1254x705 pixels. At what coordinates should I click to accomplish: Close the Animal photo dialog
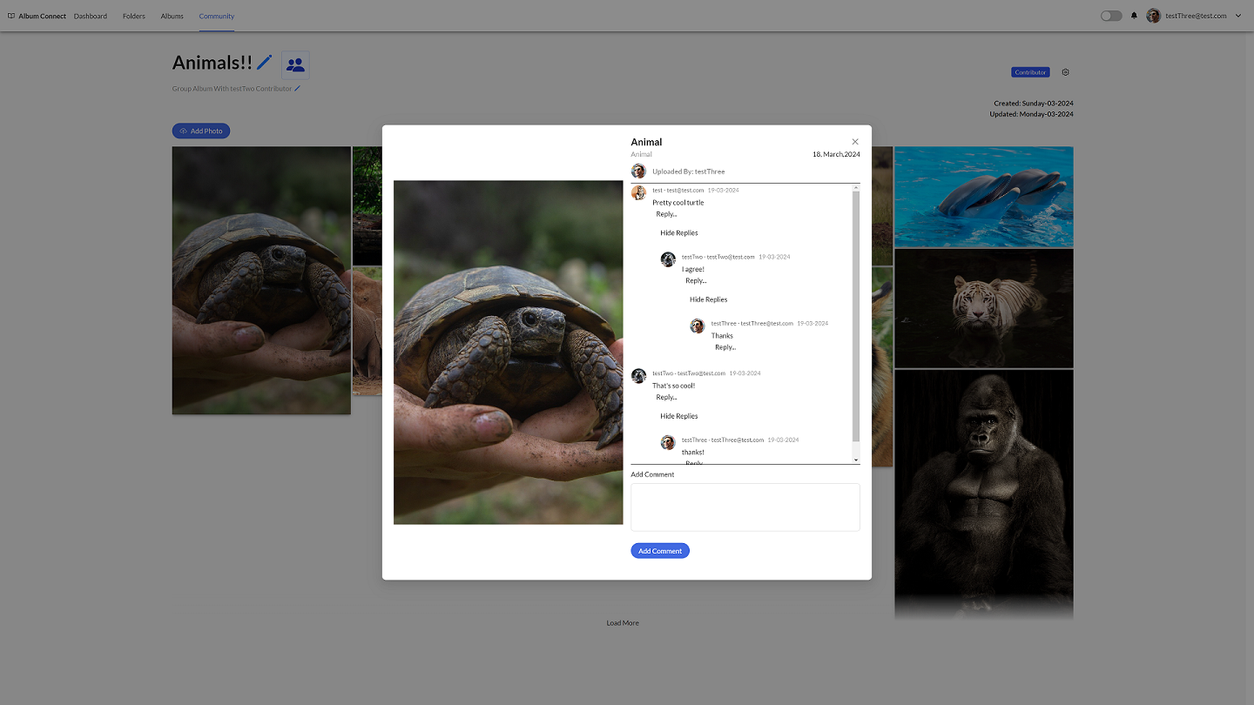(855, 142)
